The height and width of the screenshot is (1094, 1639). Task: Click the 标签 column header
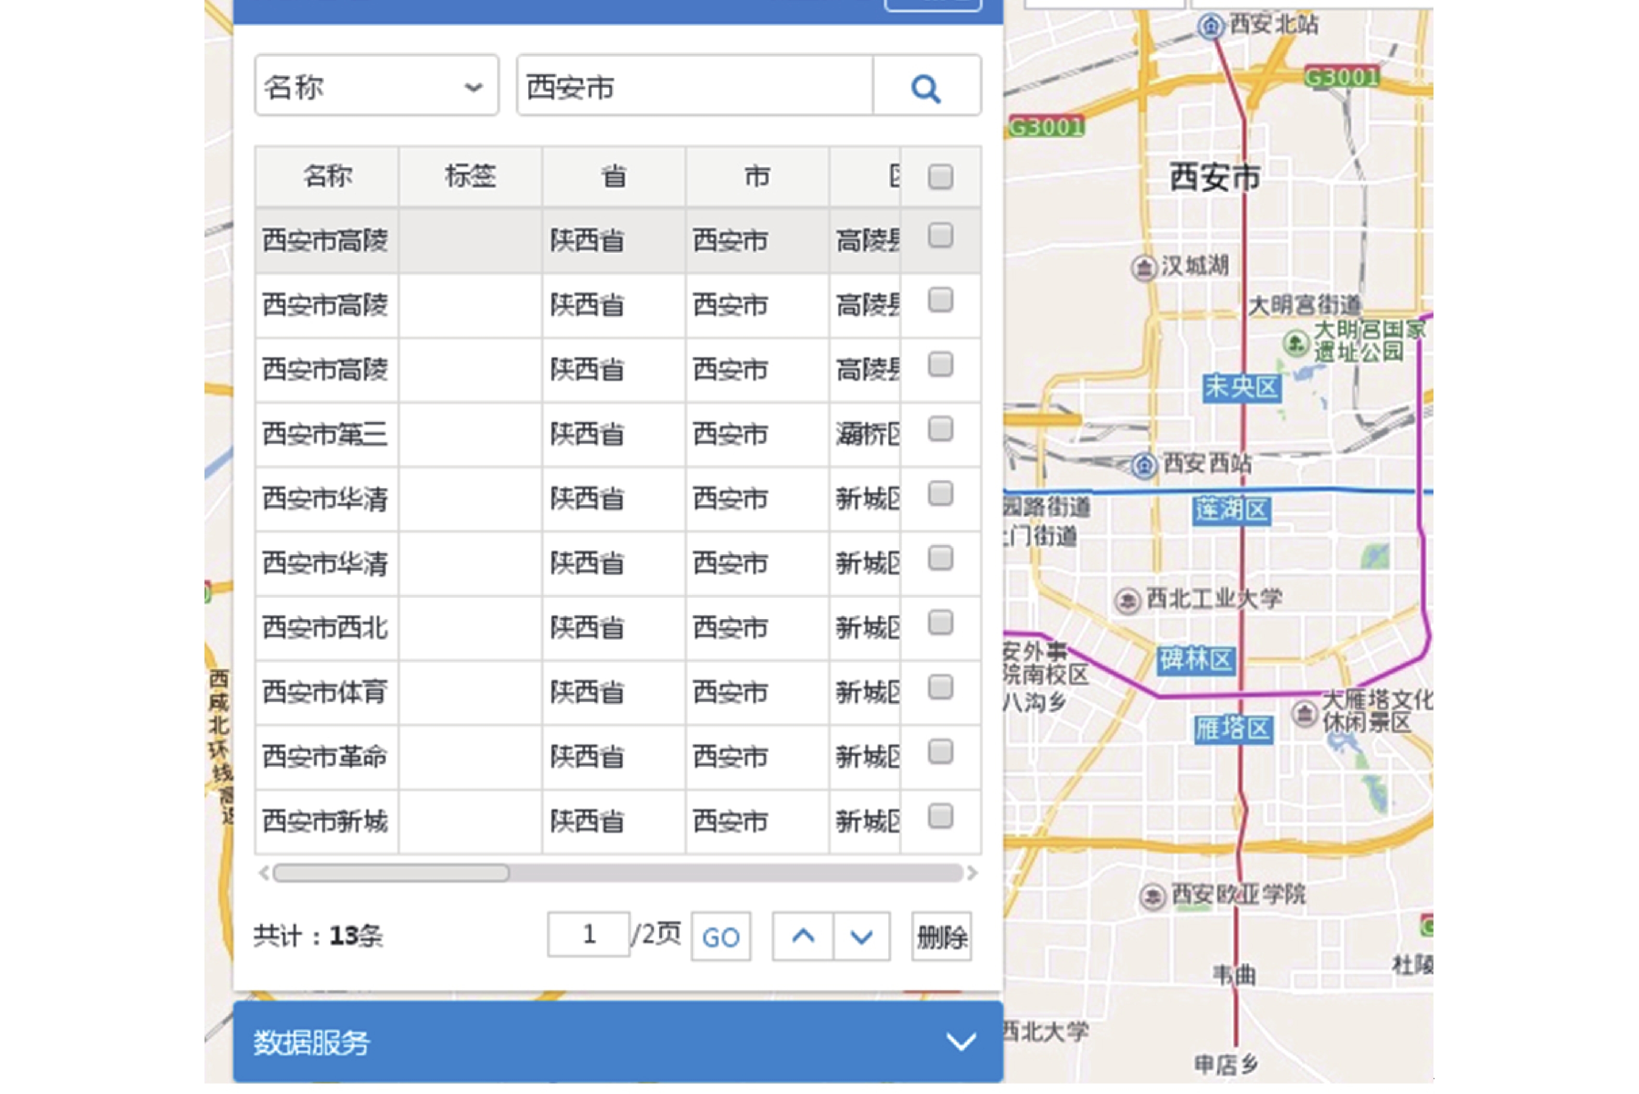click(470, 176)
